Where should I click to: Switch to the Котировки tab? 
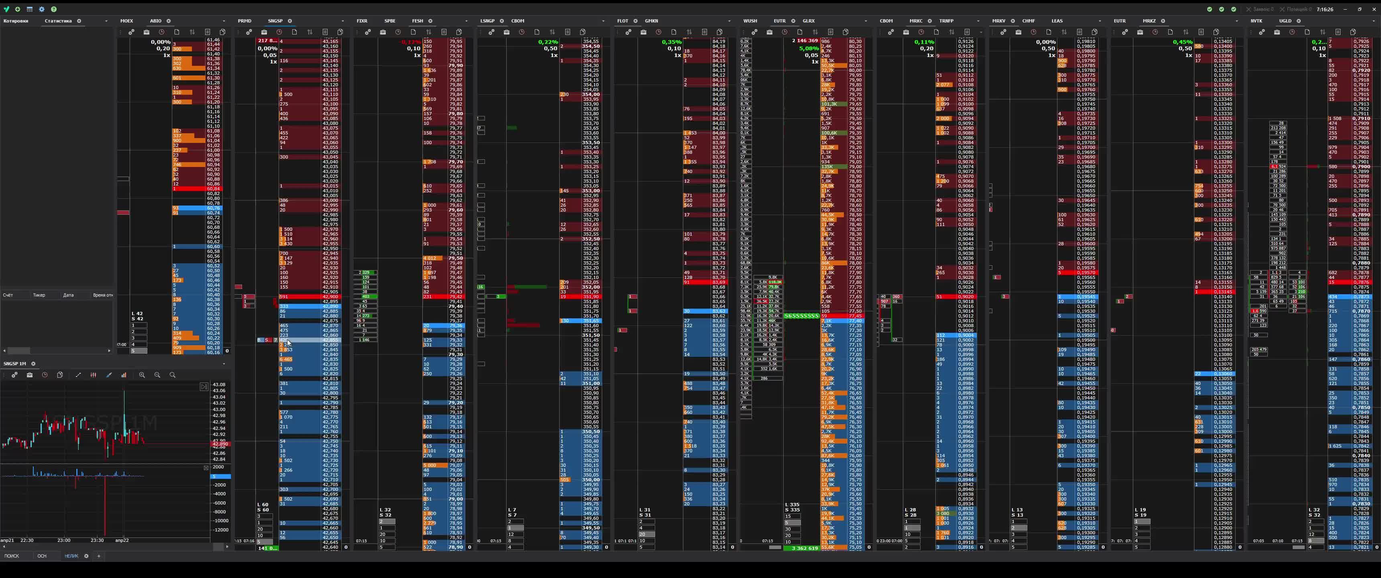(x=16, y=21)
